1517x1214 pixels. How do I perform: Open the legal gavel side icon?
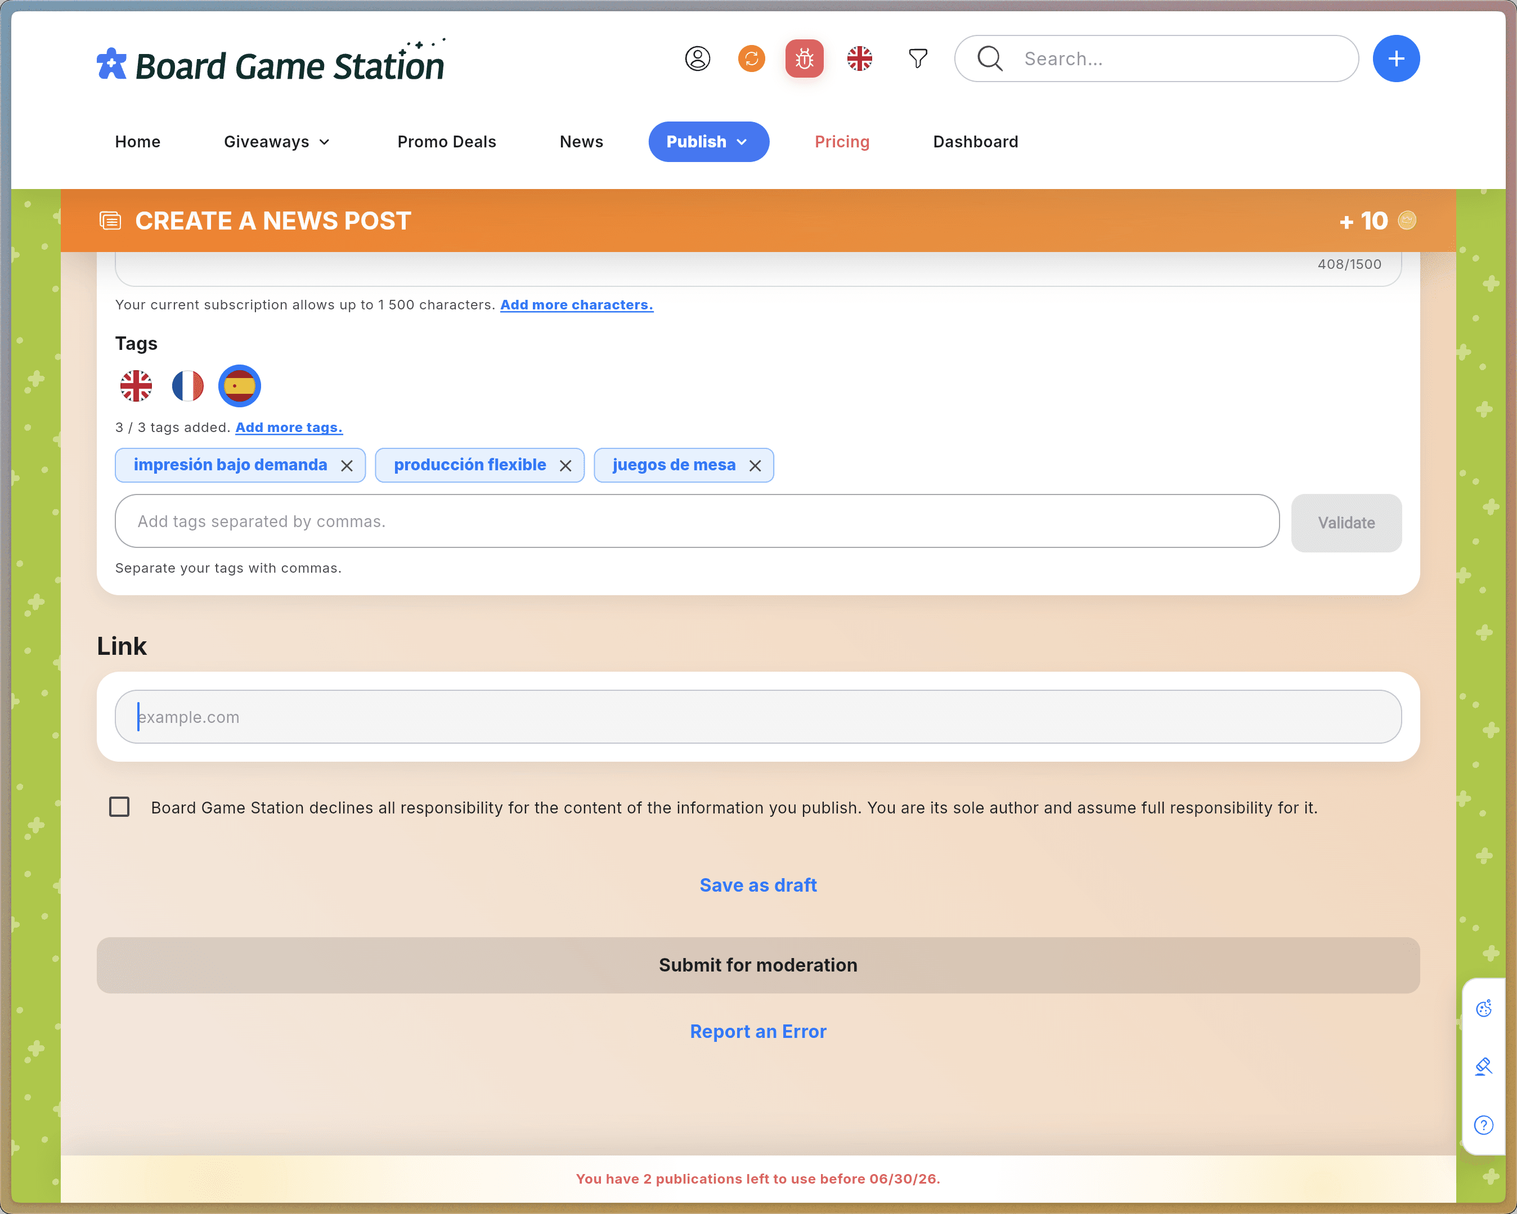tap(1483, 1066)
